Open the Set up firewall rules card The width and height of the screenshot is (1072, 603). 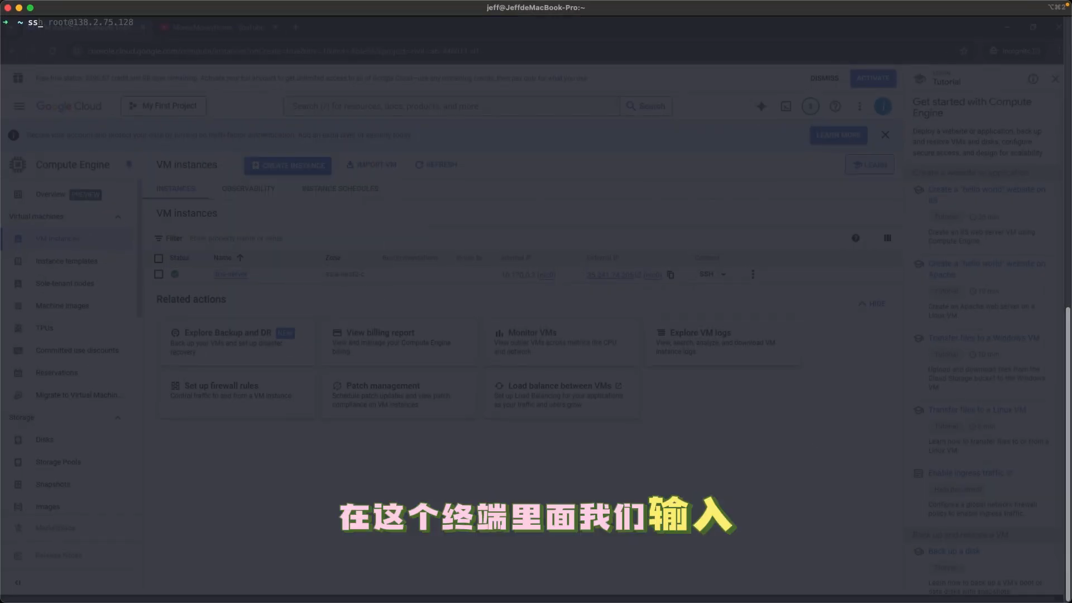[237, 395]
